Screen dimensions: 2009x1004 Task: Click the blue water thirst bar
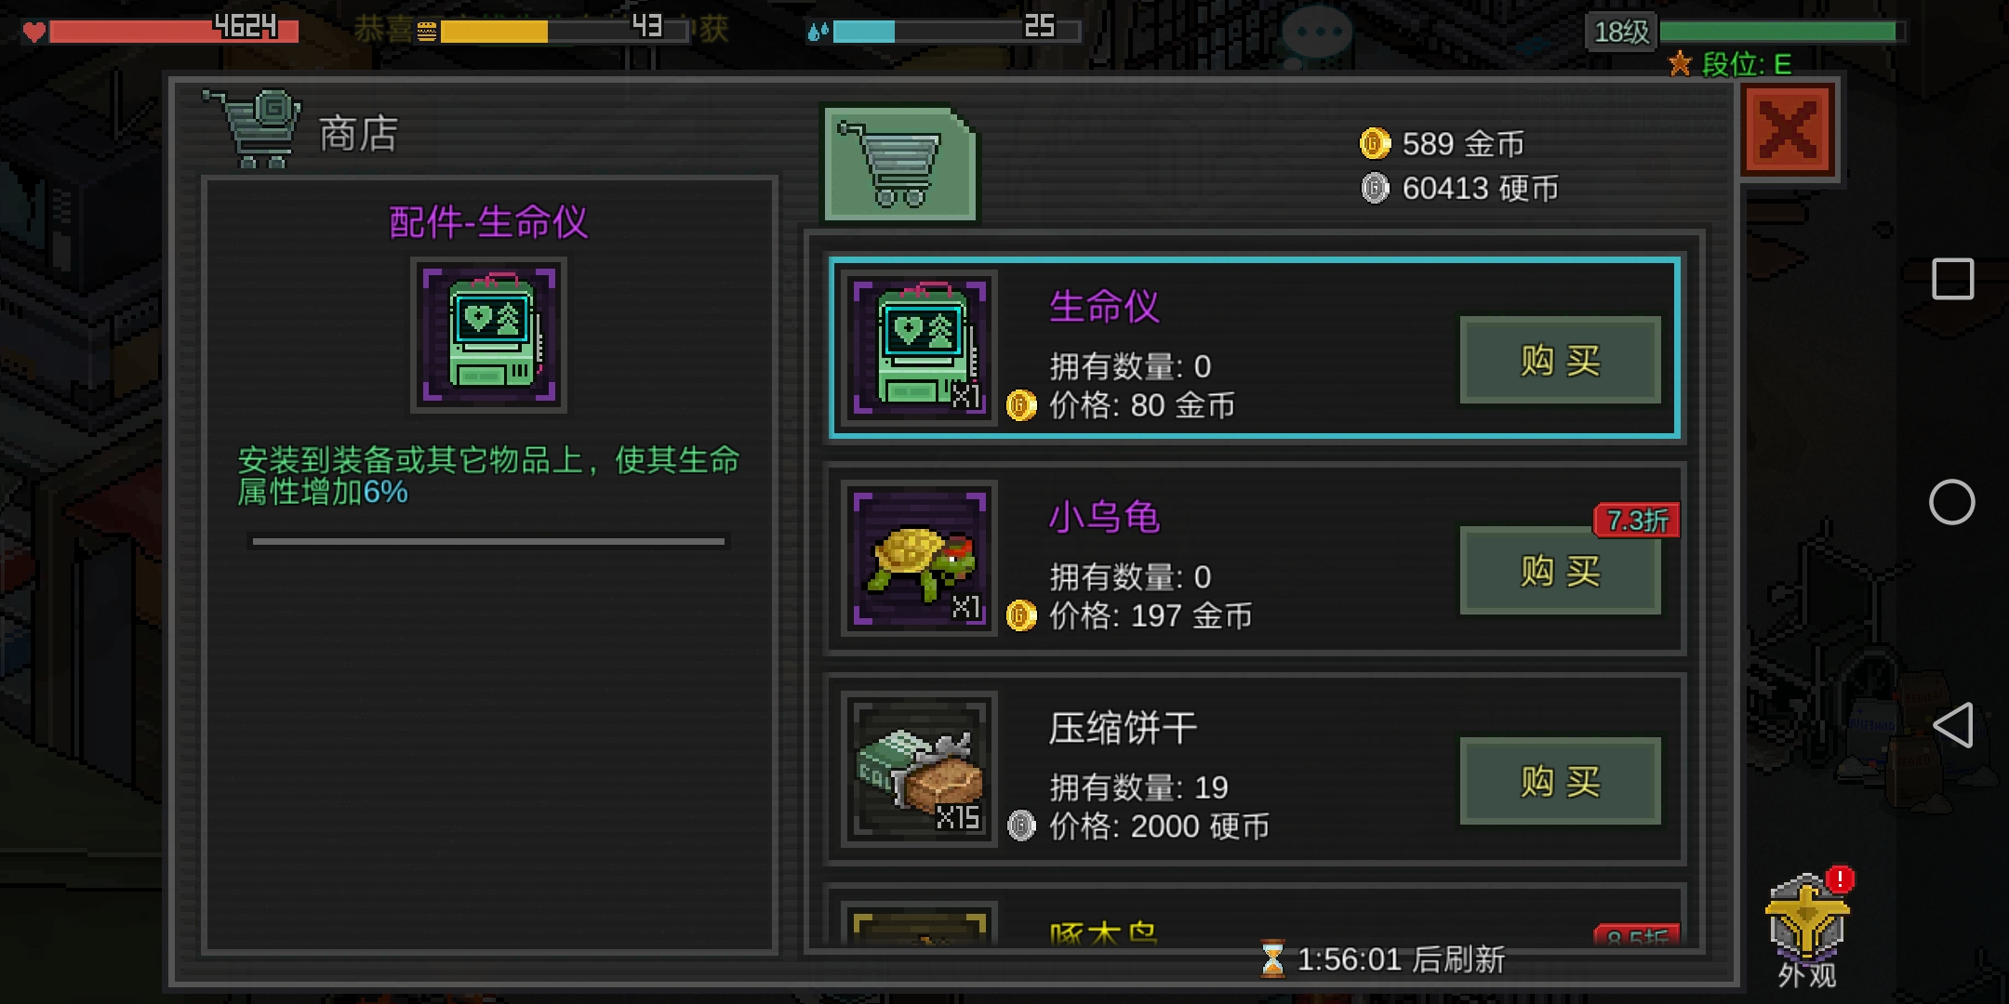click(957, 31)
